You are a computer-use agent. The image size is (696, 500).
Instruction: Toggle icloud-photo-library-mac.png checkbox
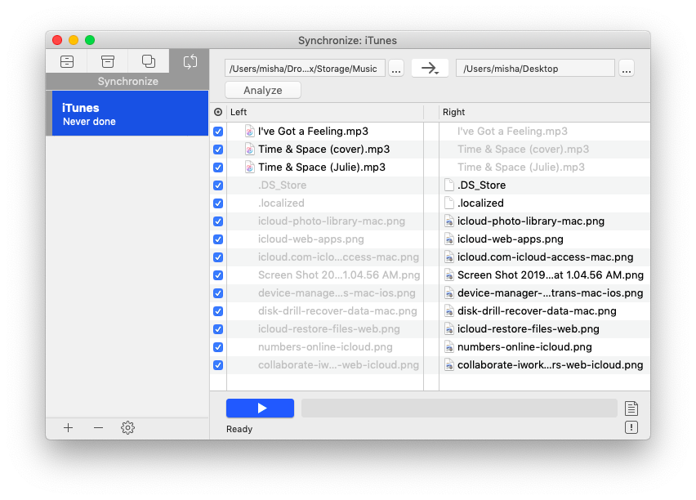click(218, 221)
